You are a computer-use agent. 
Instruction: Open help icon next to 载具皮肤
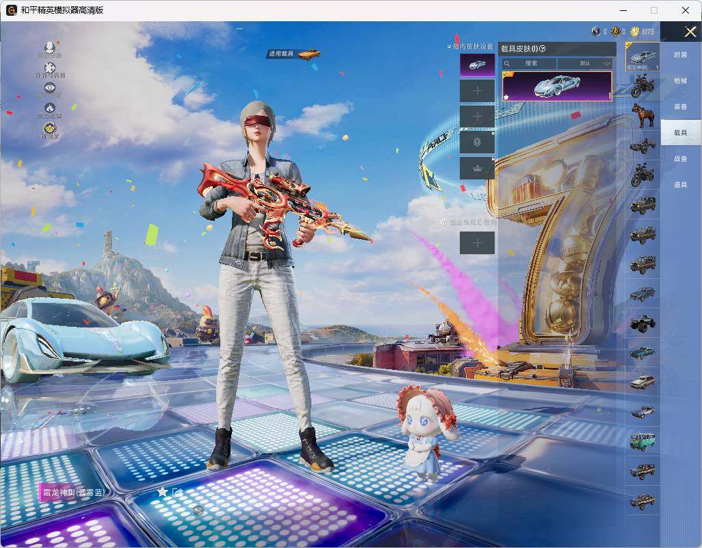(543, 49)
